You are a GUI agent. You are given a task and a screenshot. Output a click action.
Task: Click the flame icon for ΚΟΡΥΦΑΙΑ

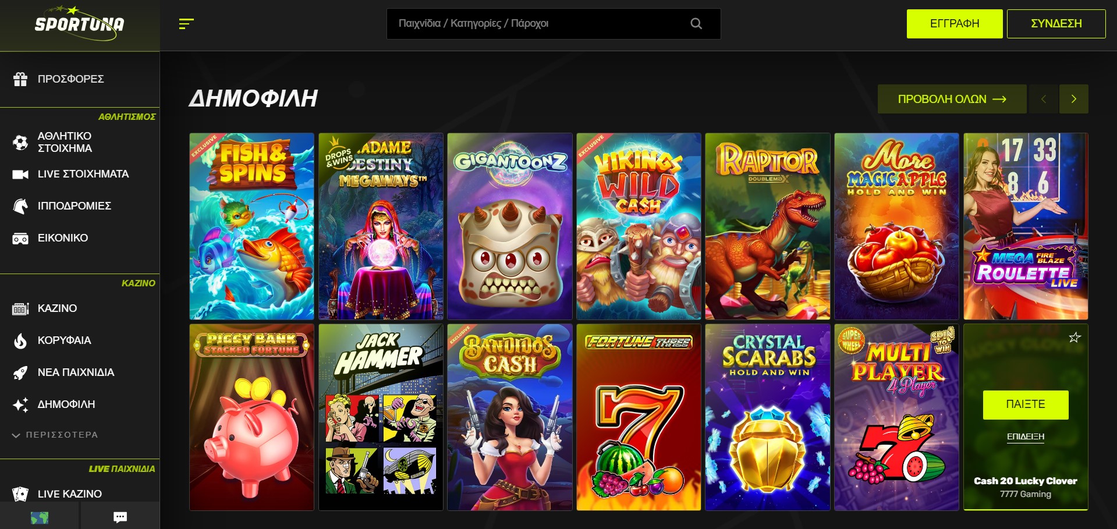(x=20, y=340)
